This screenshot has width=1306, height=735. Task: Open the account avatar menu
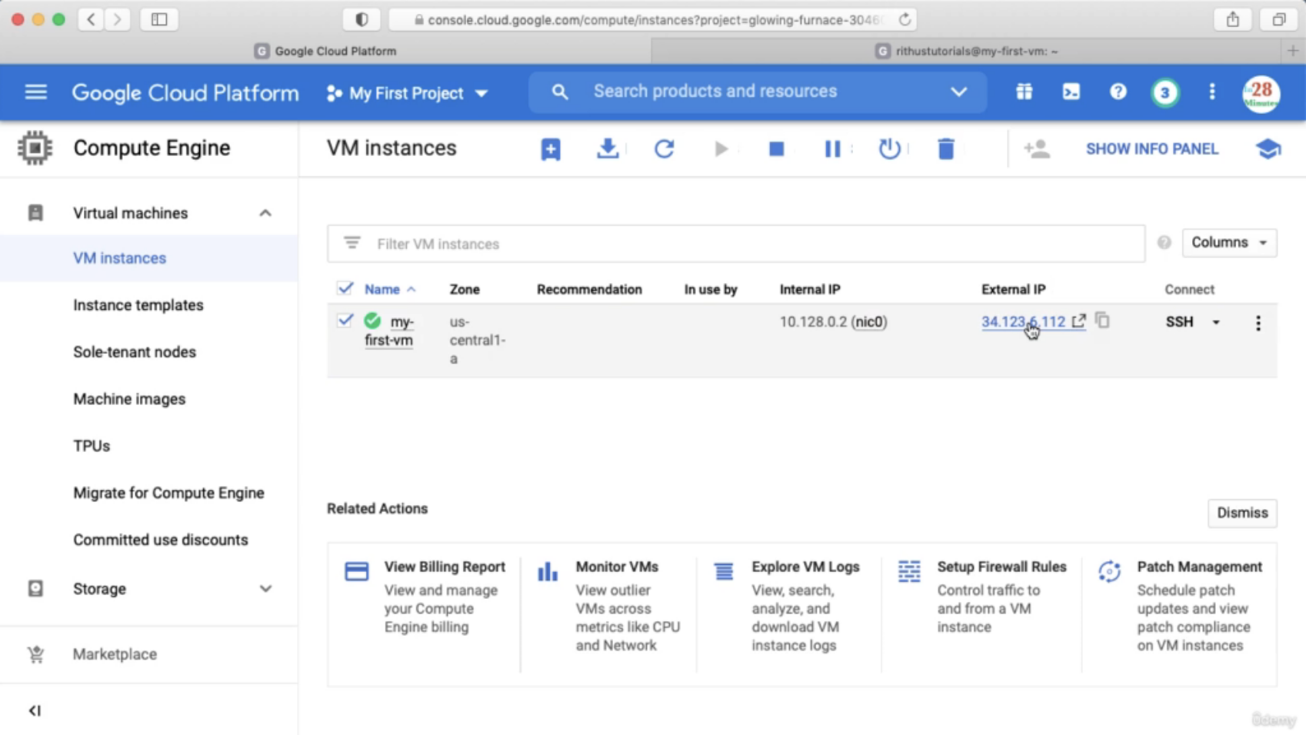click(1261, 94)
